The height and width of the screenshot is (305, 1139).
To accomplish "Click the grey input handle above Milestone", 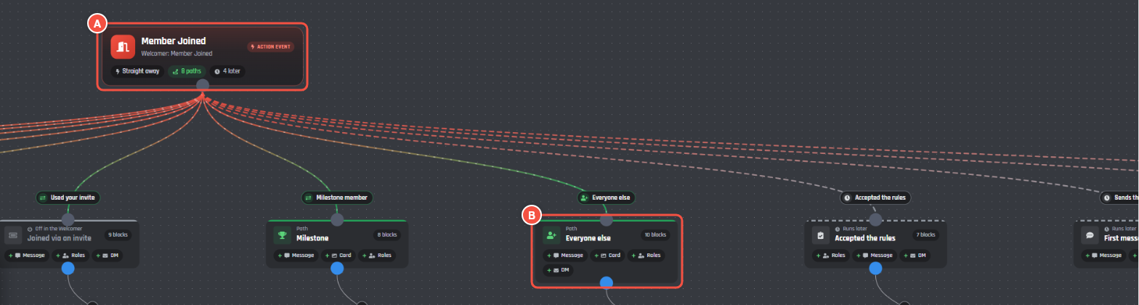I will [x=337, y=219].
